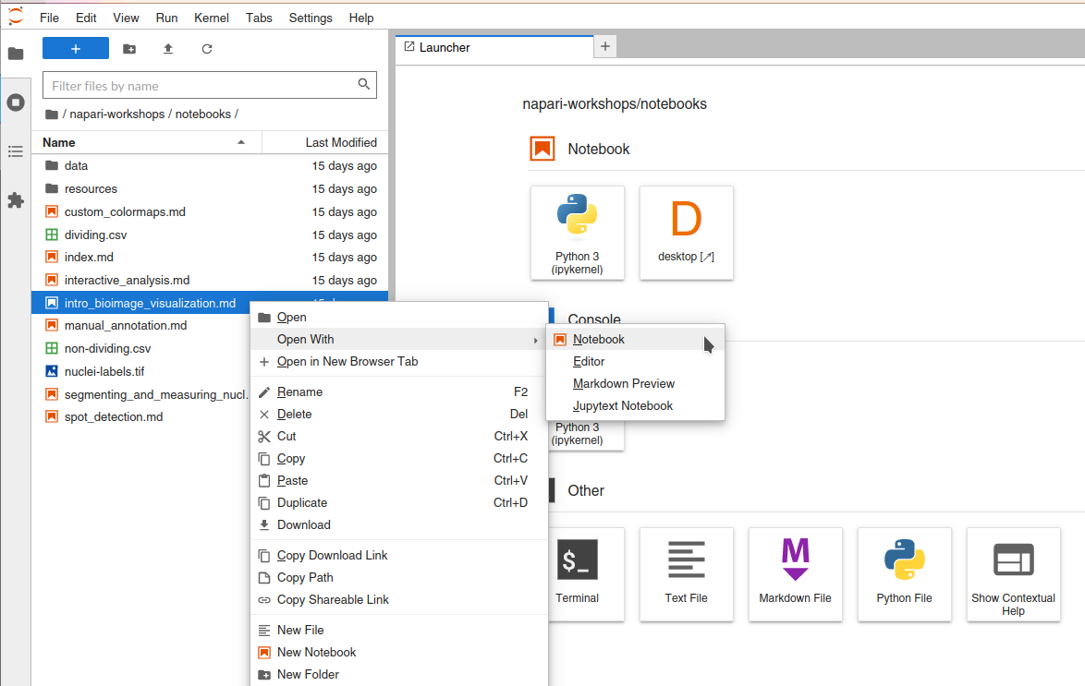The image size is (1085, 686).
Task: Create a new Markdown File from the Launcher
Action: pyautogui.click(x=795, y=574)
